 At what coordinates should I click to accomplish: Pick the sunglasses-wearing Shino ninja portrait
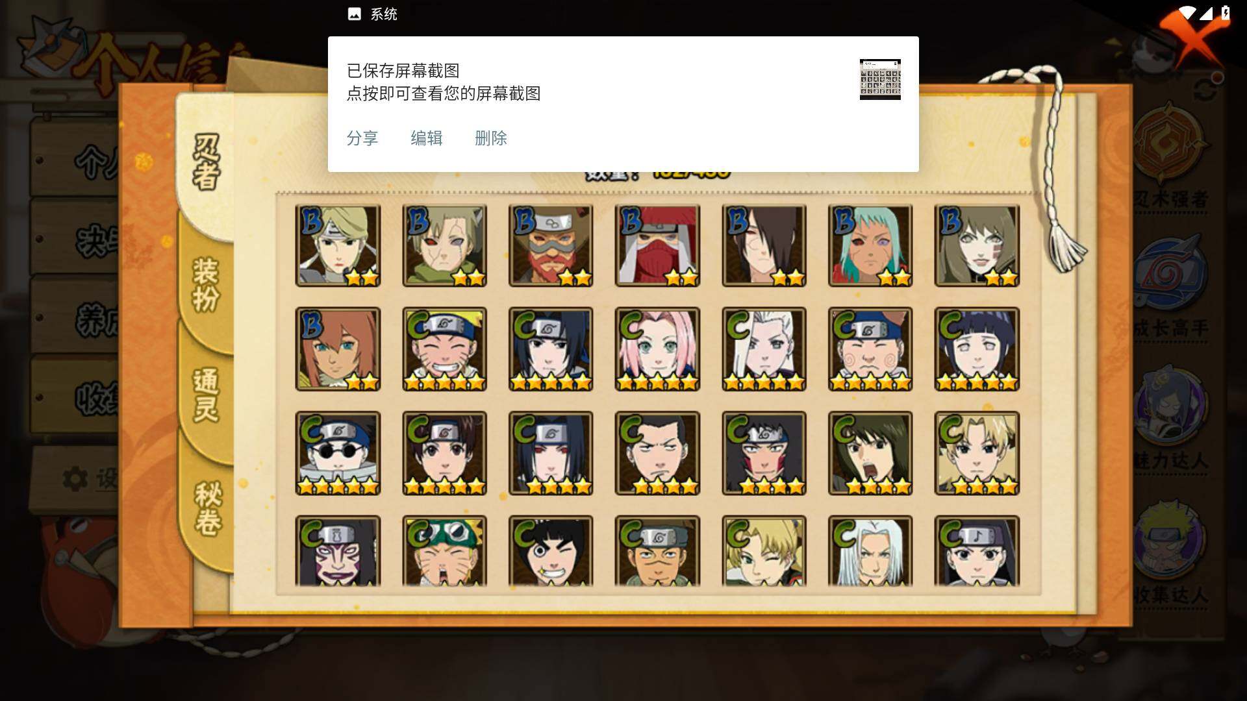point(338,453)
